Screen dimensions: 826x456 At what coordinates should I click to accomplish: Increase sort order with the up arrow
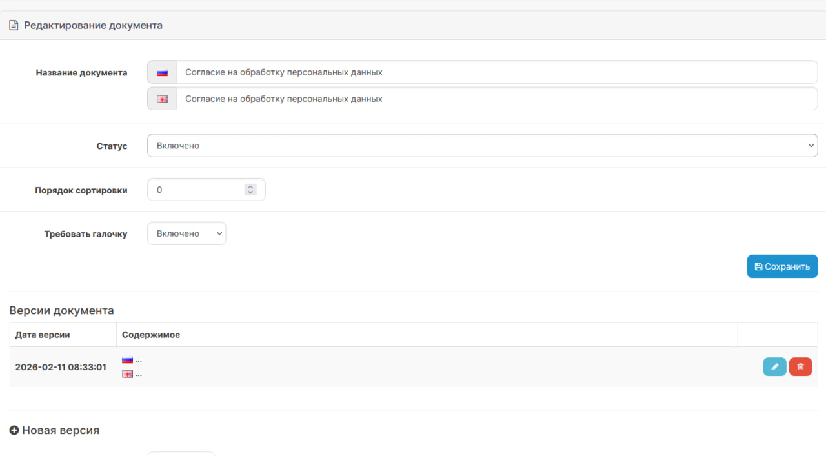(x=250, y=187)
